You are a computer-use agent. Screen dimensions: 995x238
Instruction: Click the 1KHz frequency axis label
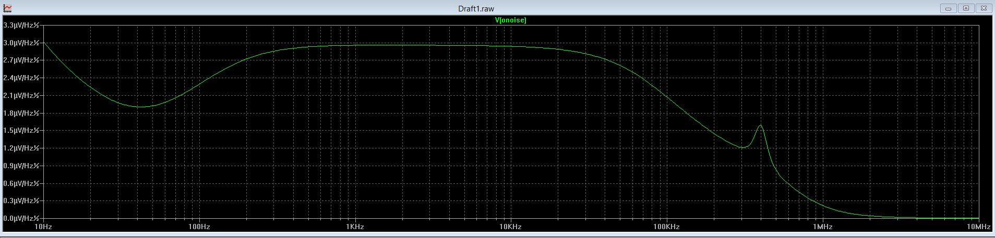pyautogui.click(x=355, y=227)
